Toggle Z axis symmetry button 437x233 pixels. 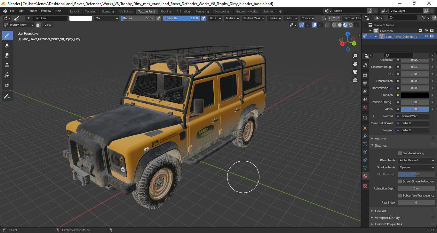point(338,18)
